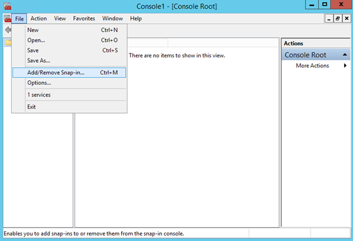The image size is (353, 241).
Task: Expand More Actions submenu arrow
Action: pos(345,66)
